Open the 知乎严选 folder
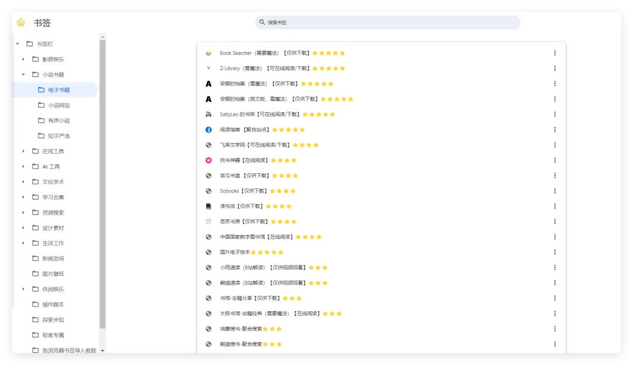 [55, 136]
